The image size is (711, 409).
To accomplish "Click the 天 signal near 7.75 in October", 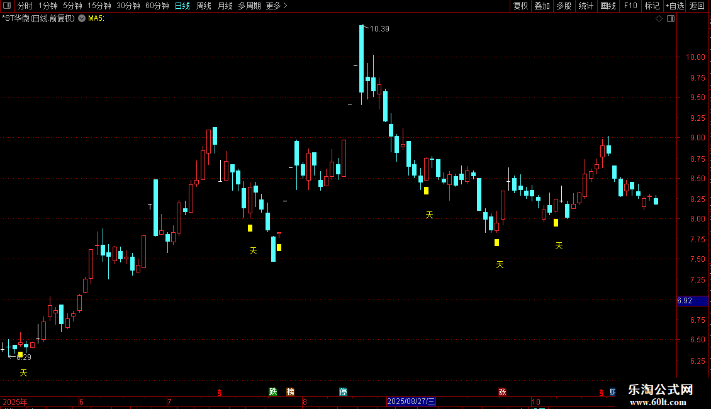I will (559, 246).
